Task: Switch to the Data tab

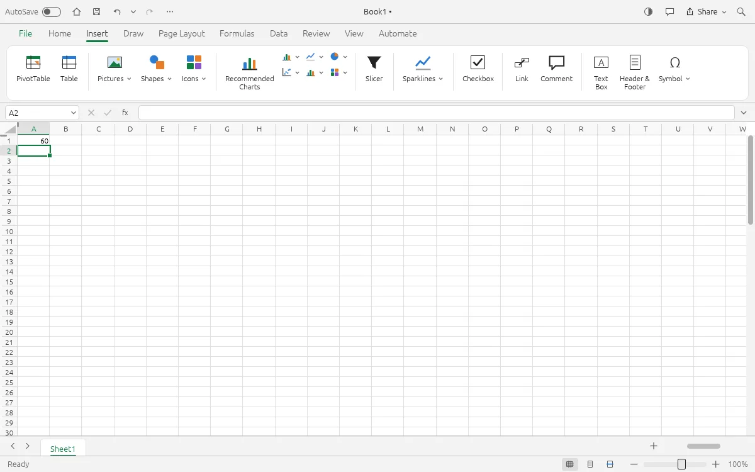Action: point(279,33)
